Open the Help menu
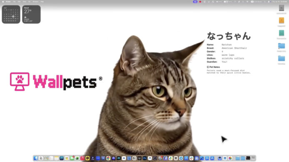The height and width of the screenshot is (162, 289). pos(42,2)
